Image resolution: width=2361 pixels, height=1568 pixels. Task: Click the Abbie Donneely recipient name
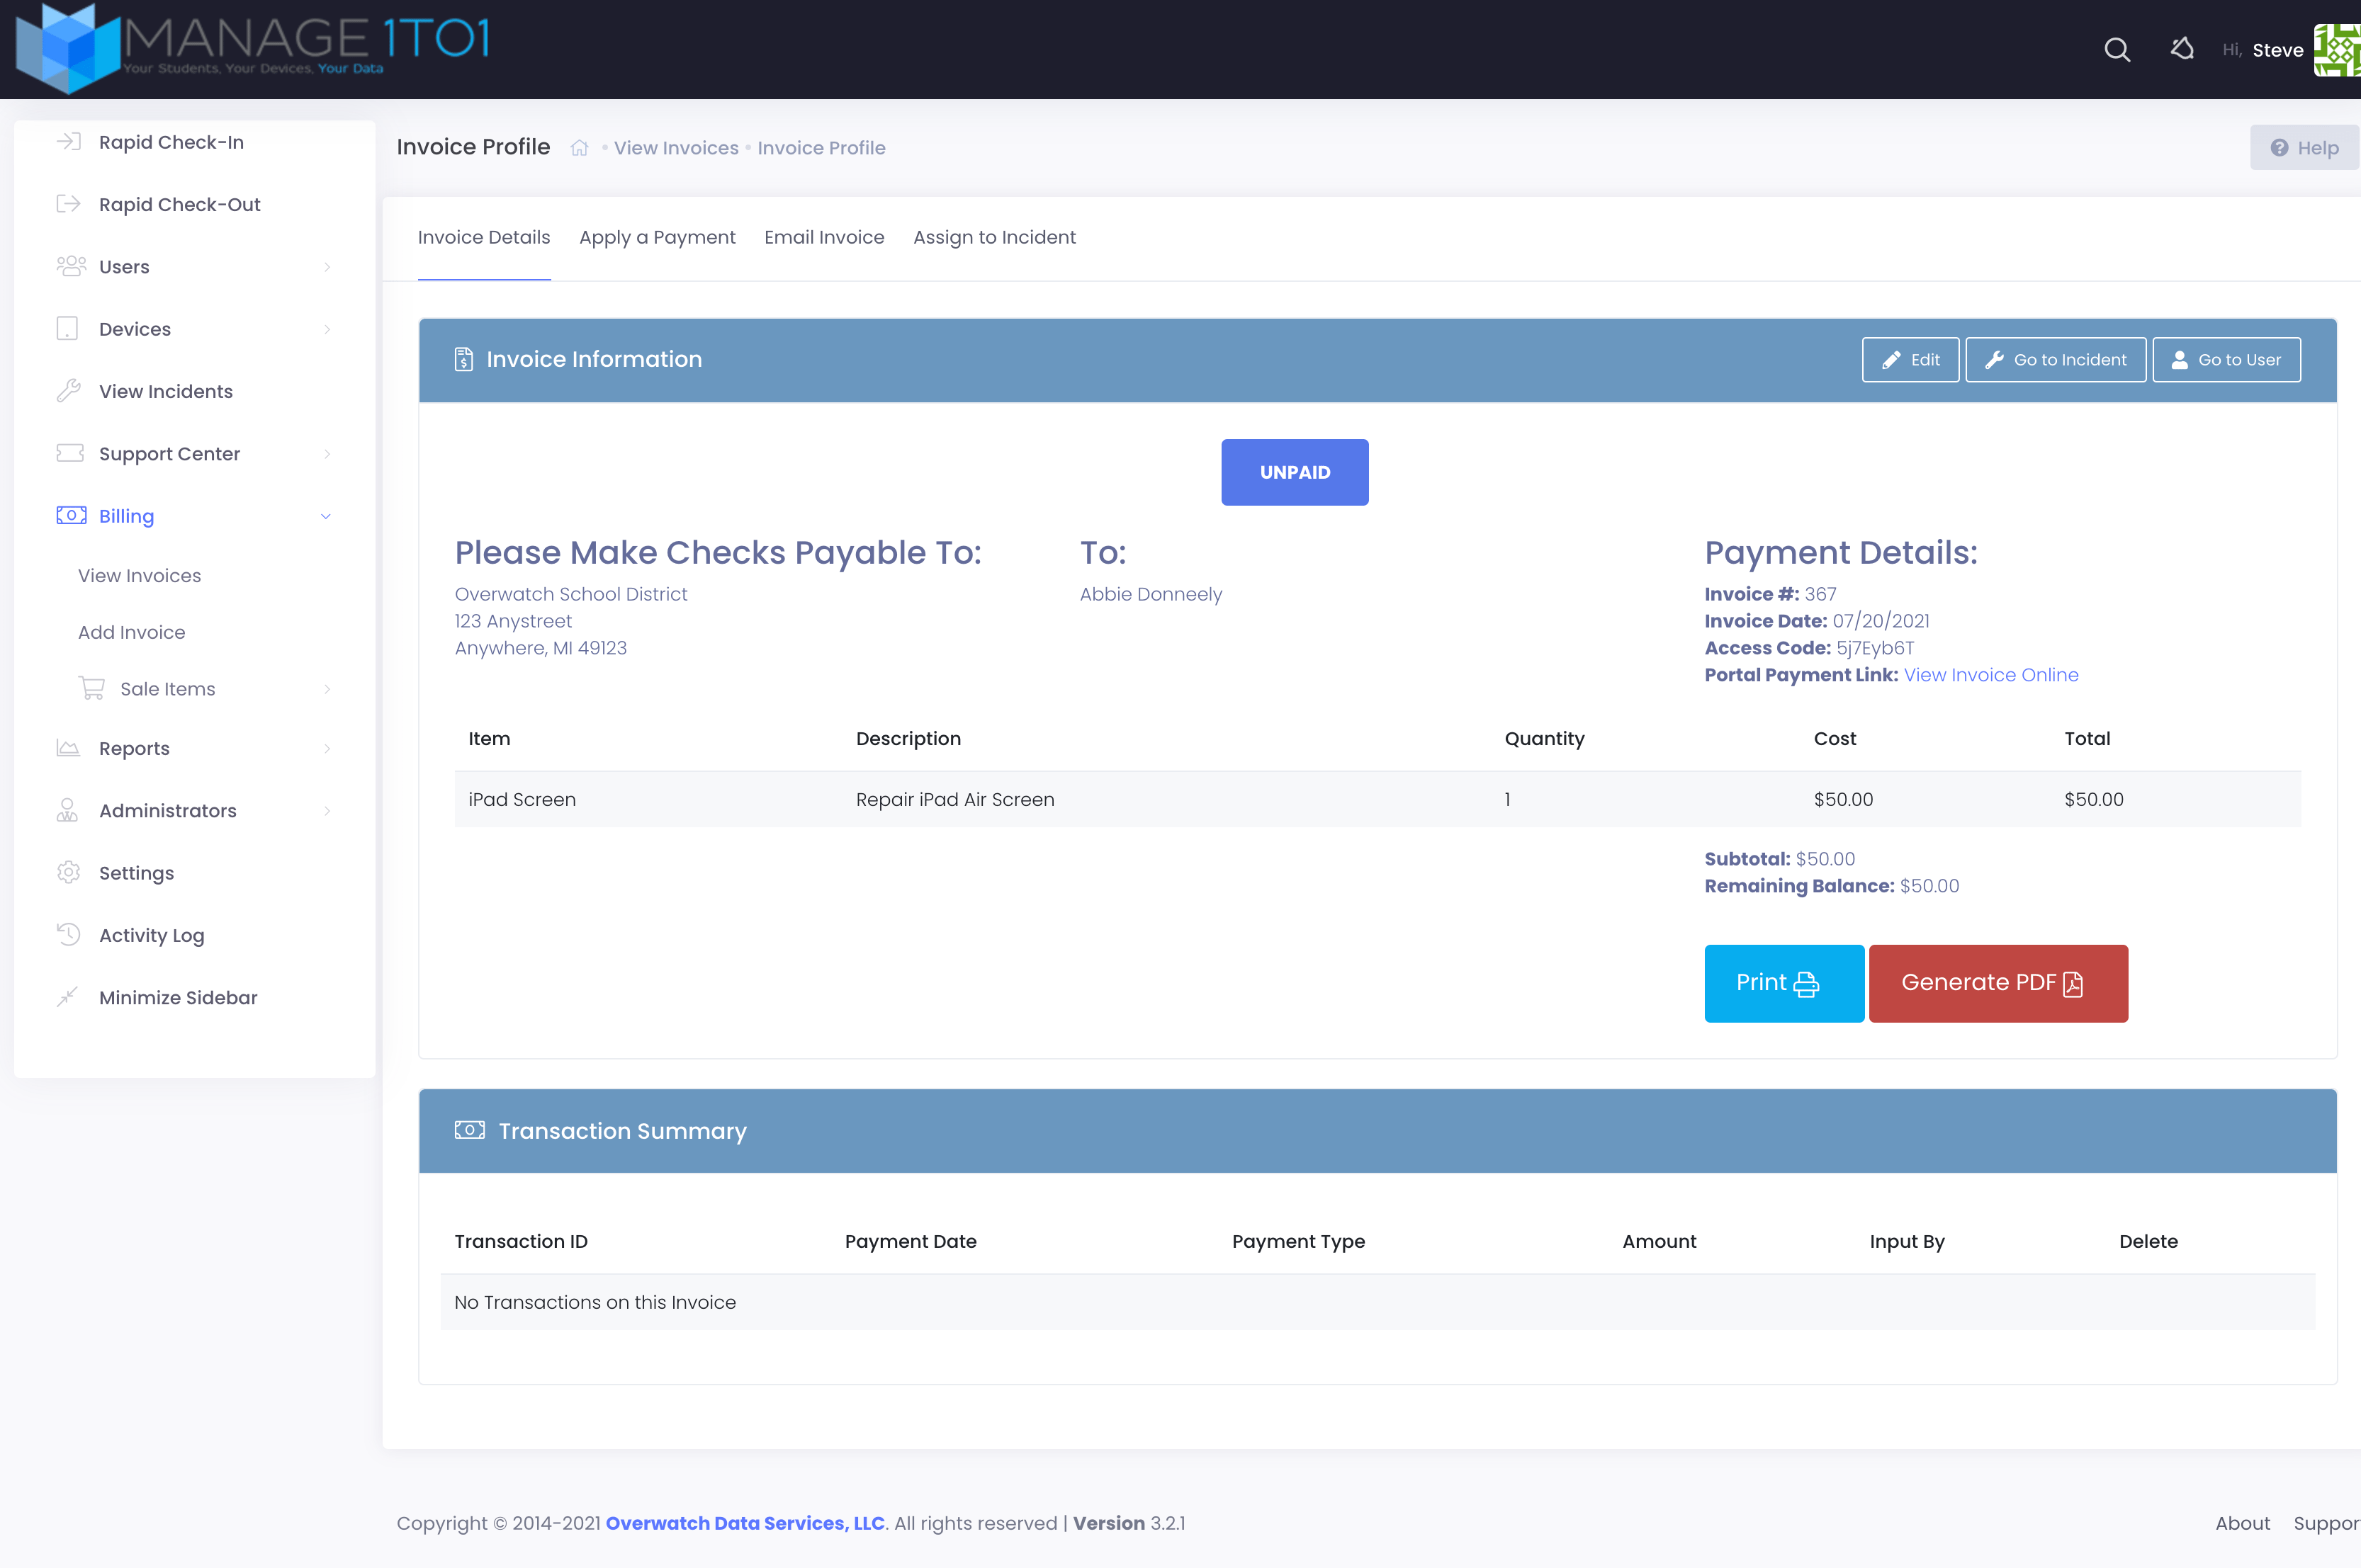point(1151,594)
